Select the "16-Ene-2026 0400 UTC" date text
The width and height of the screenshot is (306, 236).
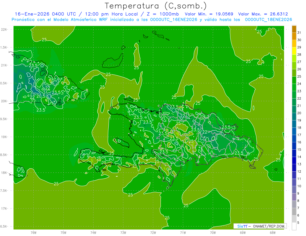(45, 14)
